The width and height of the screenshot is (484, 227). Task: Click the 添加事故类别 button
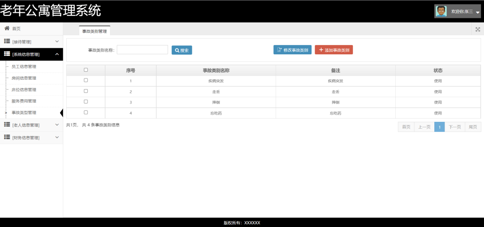pos(334,50)
